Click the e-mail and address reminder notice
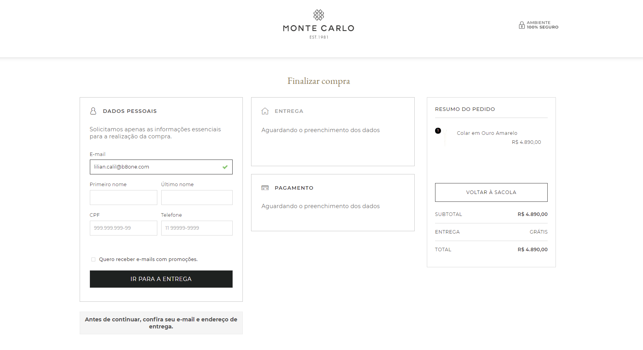 [x=161, y=323]
